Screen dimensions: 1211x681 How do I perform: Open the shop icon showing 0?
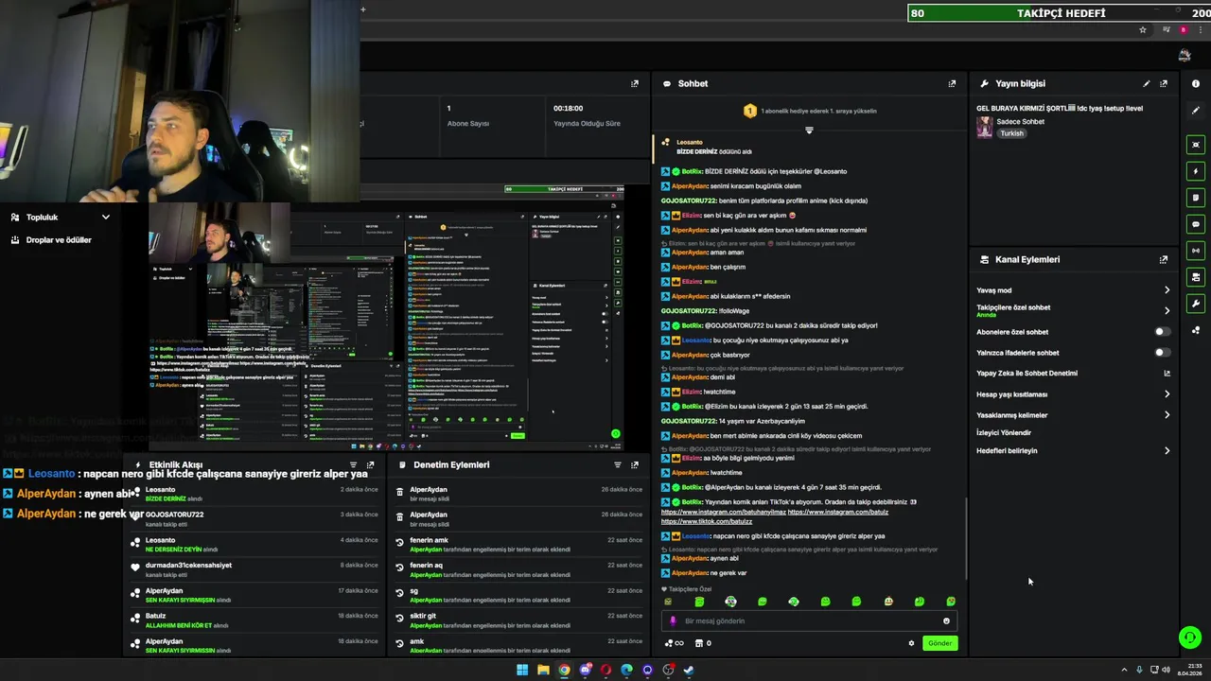pyautogui.click(x=703, y=643)
